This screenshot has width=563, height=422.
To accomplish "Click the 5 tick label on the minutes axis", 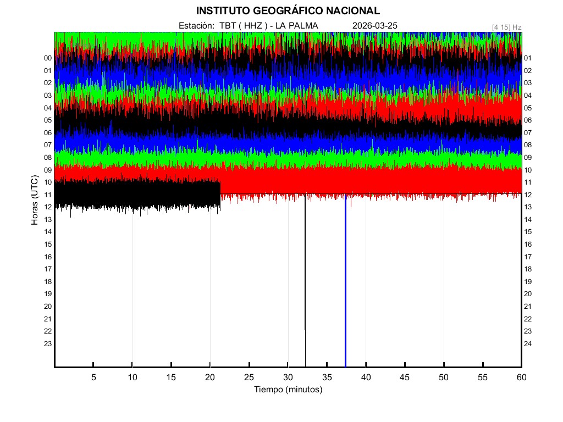I will coord(93,377).
